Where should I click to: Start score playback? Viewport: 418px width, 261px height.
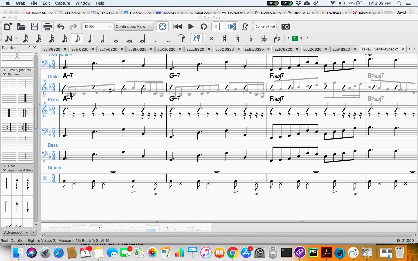click(x=191, y=27)
